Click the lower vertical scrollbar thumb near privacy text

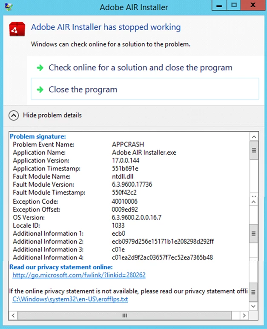[253, 292]
